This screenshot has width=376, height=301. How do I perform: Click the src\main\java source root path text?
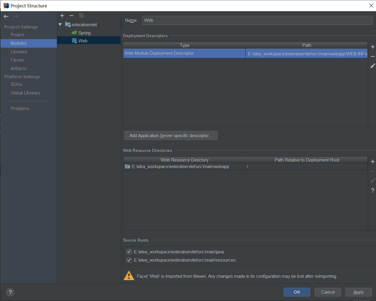pyautogui.click(x=179, y=252)
